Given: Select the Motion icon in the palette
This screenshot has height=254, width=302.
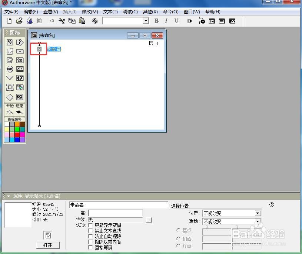Looking at the screenshot, I should 10,51.
